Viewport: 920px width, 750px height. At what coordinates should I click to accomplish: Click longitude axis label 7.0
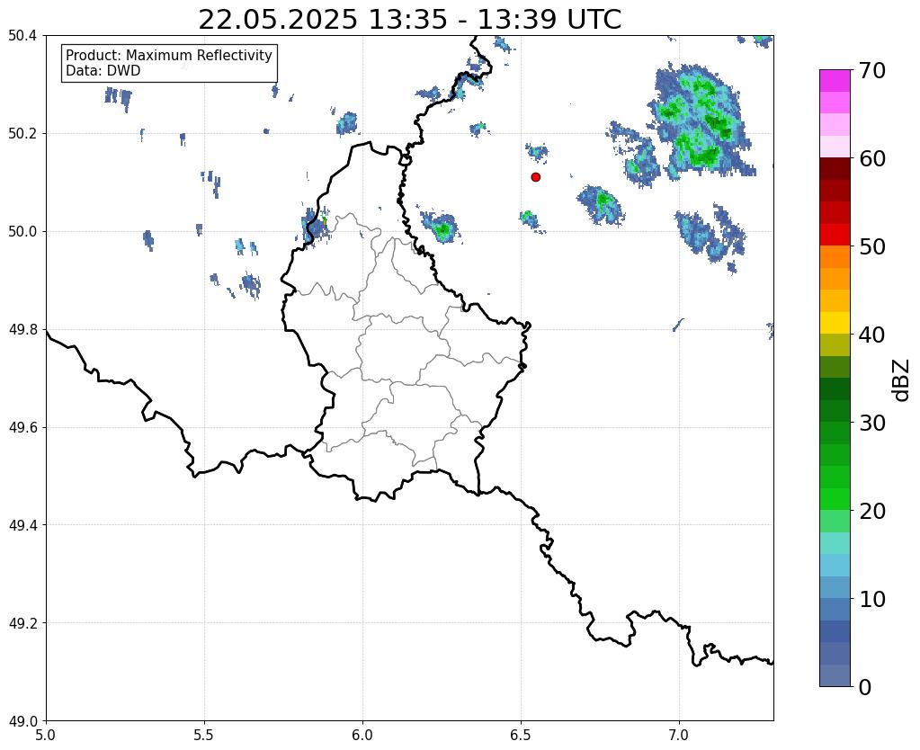pos(679,735)
